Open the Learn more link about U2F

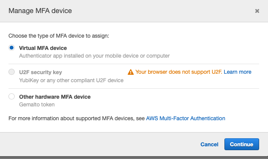point(237,72)
